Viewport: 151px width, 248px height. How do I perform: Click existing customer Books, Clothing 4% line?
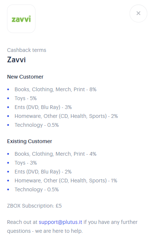pyautogui.click(x=55, y=154)
